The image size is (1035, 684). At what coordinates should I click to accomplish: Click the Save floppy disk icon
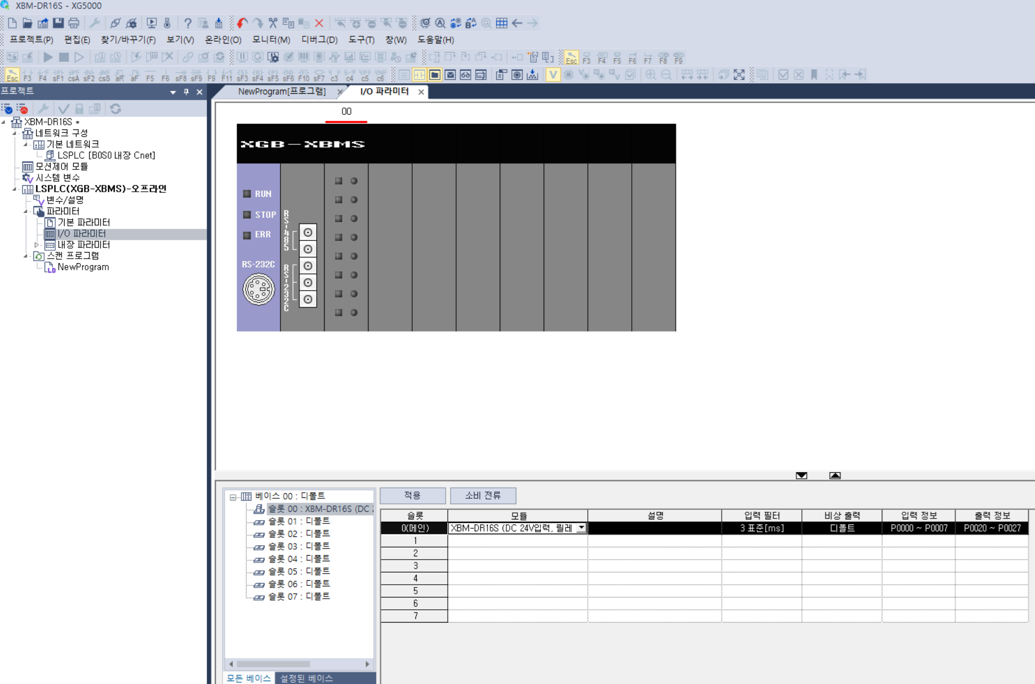tap(58, 23)
